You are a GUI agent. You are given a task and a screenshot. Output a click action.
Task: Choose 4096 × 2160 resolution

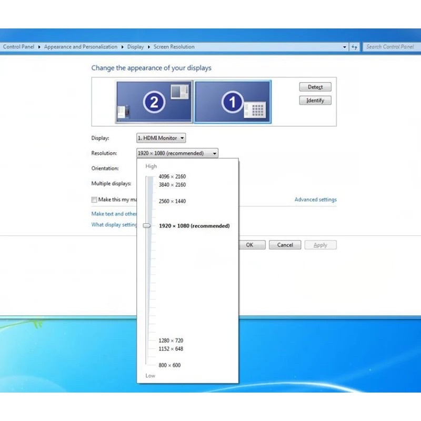[x=172, y=176]
